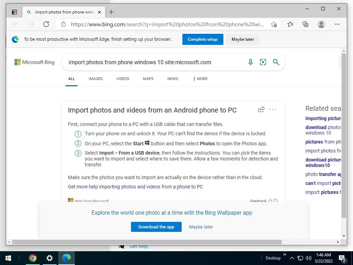Viewport: 353px width, 265px height.
Task: Add this page to favorites
Action: pyautogui.click(x=274, y=24)
